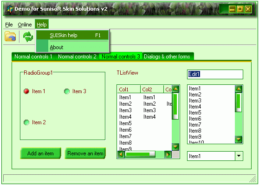Viewport: 259px width, 185px height.
Task: Click the Remove an item button
Action: coord(85,153)
